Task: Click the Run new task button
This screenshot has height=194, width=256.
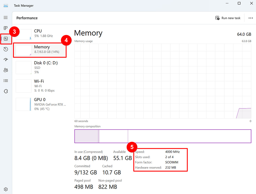Action: click(228, 18)
